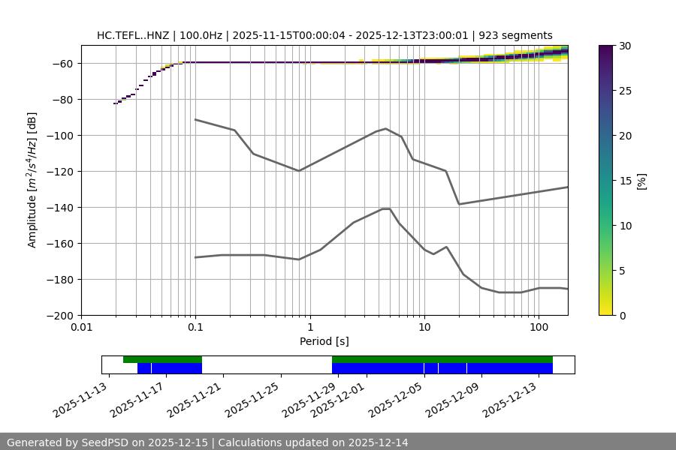Select the first green bar in timeline
Viewport: 676px width, 450px height.
coord(162,359)
